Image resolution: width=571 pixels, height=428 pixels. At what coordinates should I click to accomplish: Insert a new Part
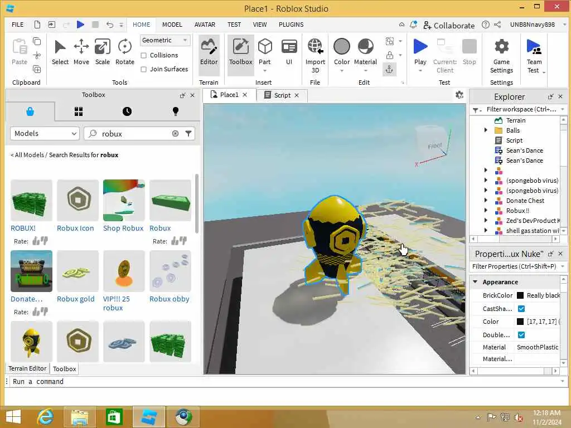pyautogui.click(x=265, y=52)
